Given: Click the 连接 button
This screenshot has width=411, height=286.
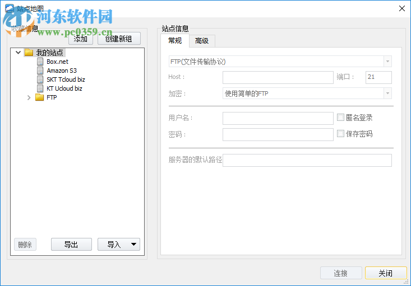Looking at the screenshot, I should point(341,273).
